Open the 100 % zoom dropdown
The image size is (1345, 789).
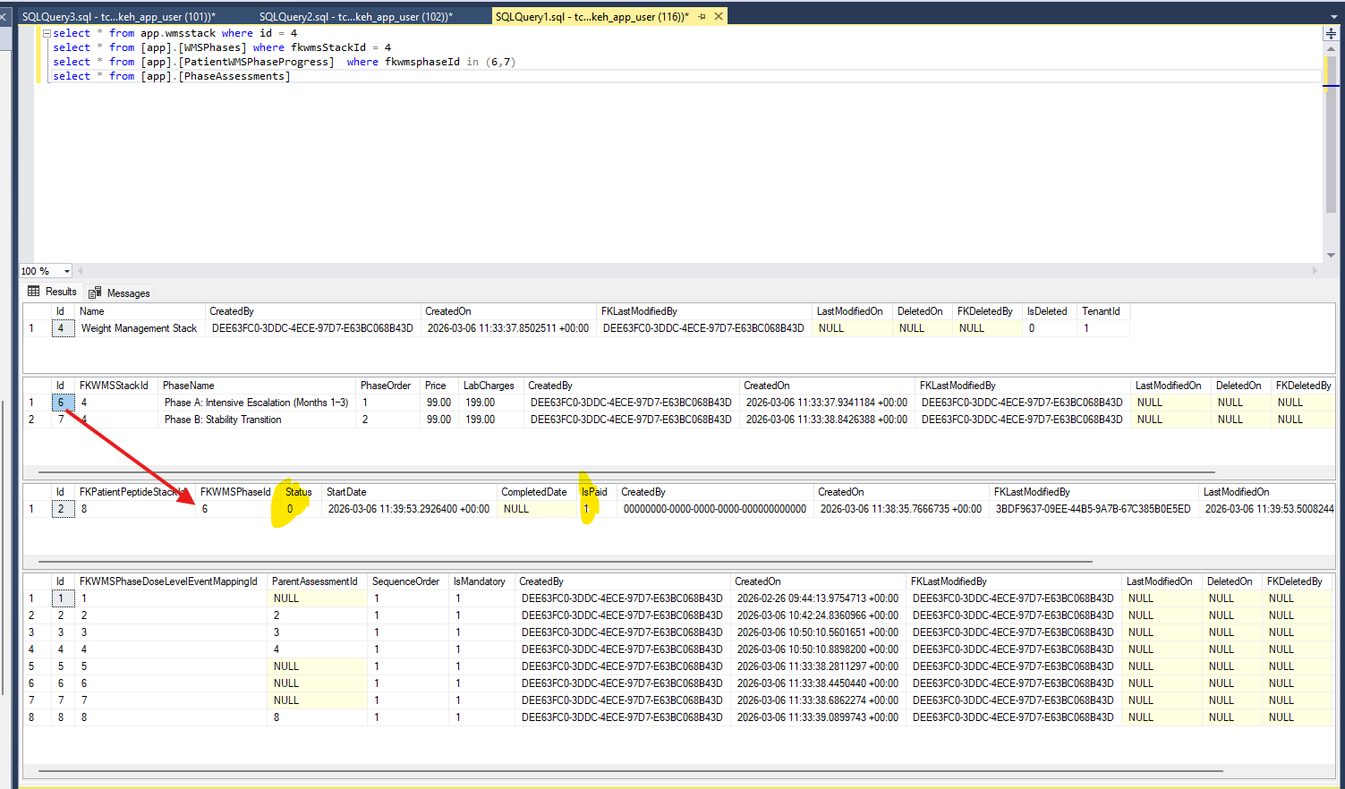(x=66, y=271)
